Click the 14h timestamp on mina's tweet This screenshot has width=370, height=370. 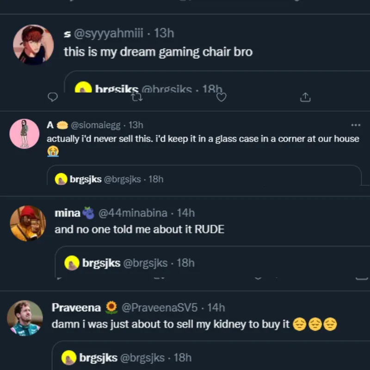(x=186, y=213)
